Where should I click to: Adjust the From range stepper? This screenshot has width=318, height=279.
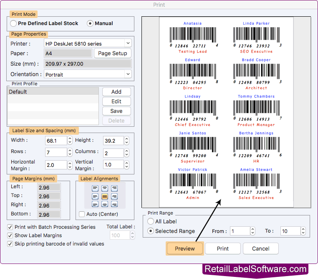252,231
